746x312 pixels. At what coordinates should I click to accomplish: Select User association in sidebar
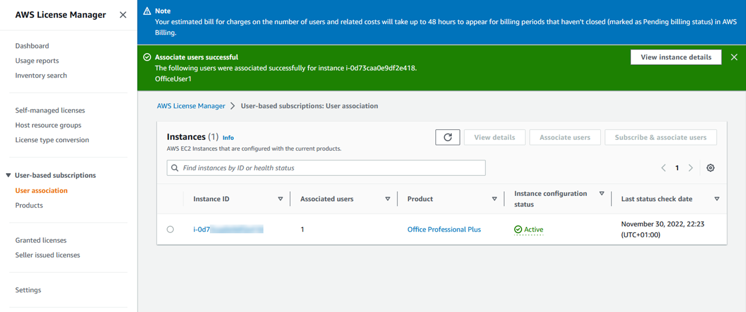(41, 191)
